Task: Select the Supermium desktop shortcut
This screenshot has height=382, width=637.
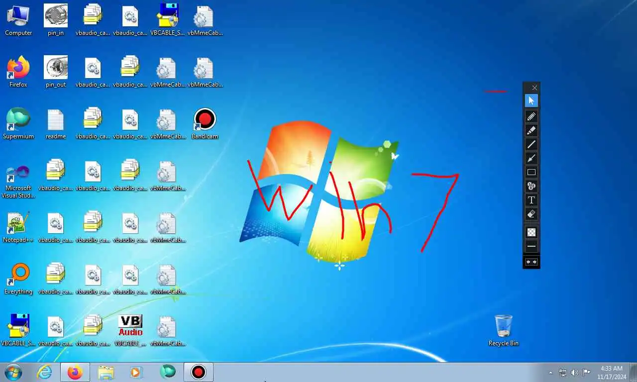Action: point(18,124)
